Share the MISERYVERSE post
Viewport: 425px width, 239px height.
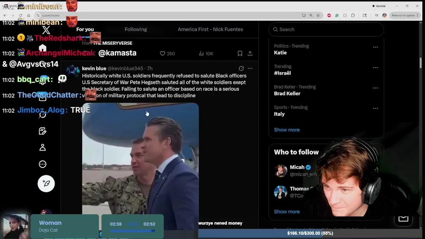coord(250,53)
